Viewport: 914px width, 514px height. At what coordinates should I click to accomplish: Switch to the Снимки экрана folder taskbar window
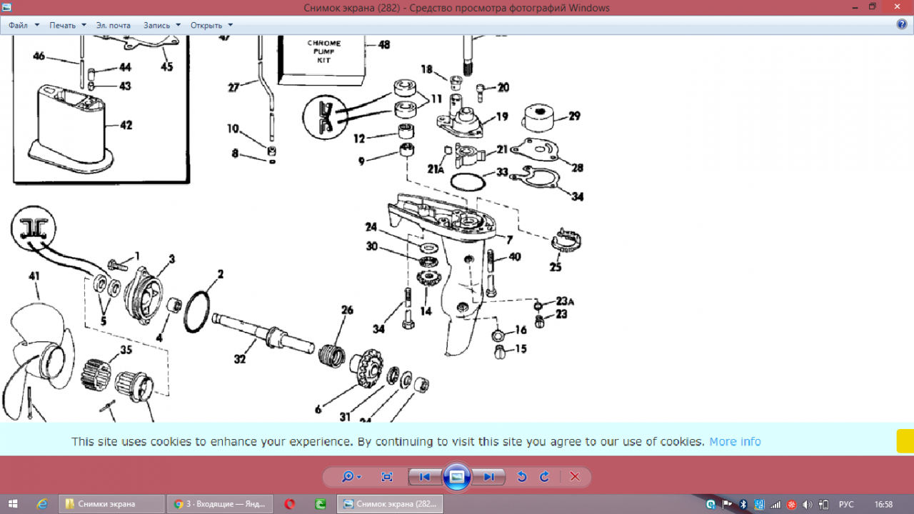pyautogui.click(x=112, y=504)
